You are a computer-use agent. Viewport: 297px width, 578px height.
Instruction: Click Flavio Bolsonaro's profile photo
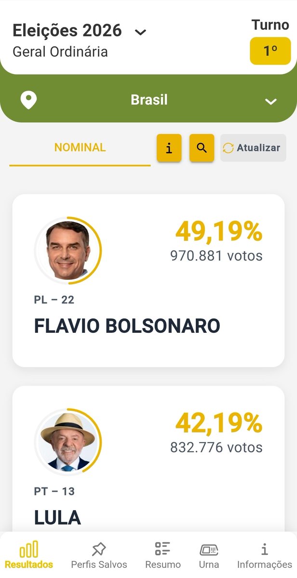[68, 250]
